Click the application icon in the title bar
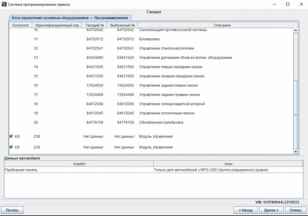Viewport: 308px width, 216px height. tap(4, 4)
